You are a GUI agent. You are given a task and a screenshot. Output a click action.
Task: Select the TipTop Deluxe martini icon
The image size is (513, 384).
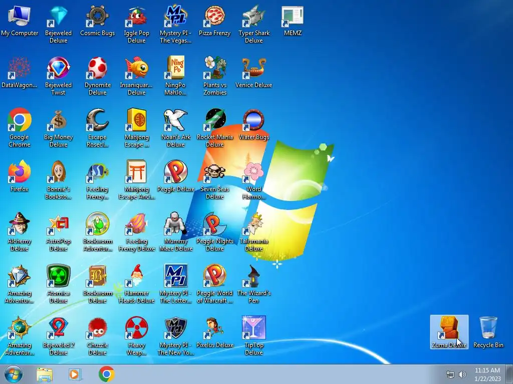tap(254, 328)
